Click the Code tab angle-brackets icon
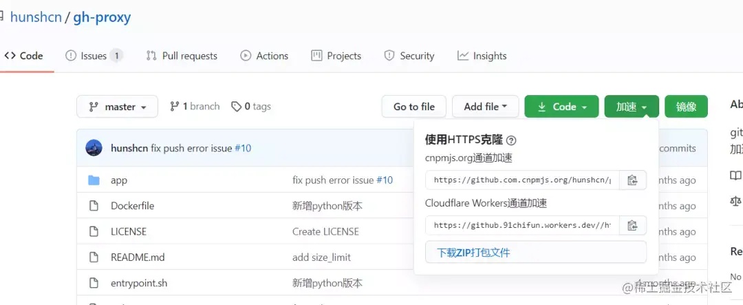The image size is (743, 305). point(10,56)
